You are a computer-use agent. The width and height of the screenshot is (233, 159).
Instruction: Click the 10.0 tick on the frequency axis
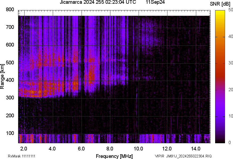138,148
